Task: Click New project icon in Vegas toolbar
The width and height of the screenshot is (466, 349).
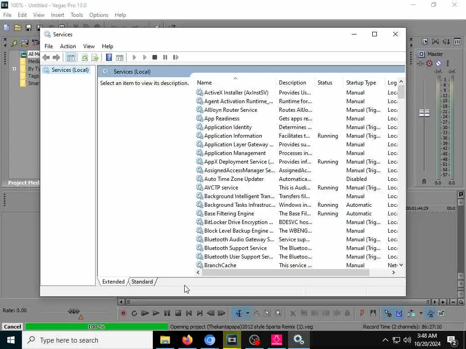Action: (x=6, y=28)
